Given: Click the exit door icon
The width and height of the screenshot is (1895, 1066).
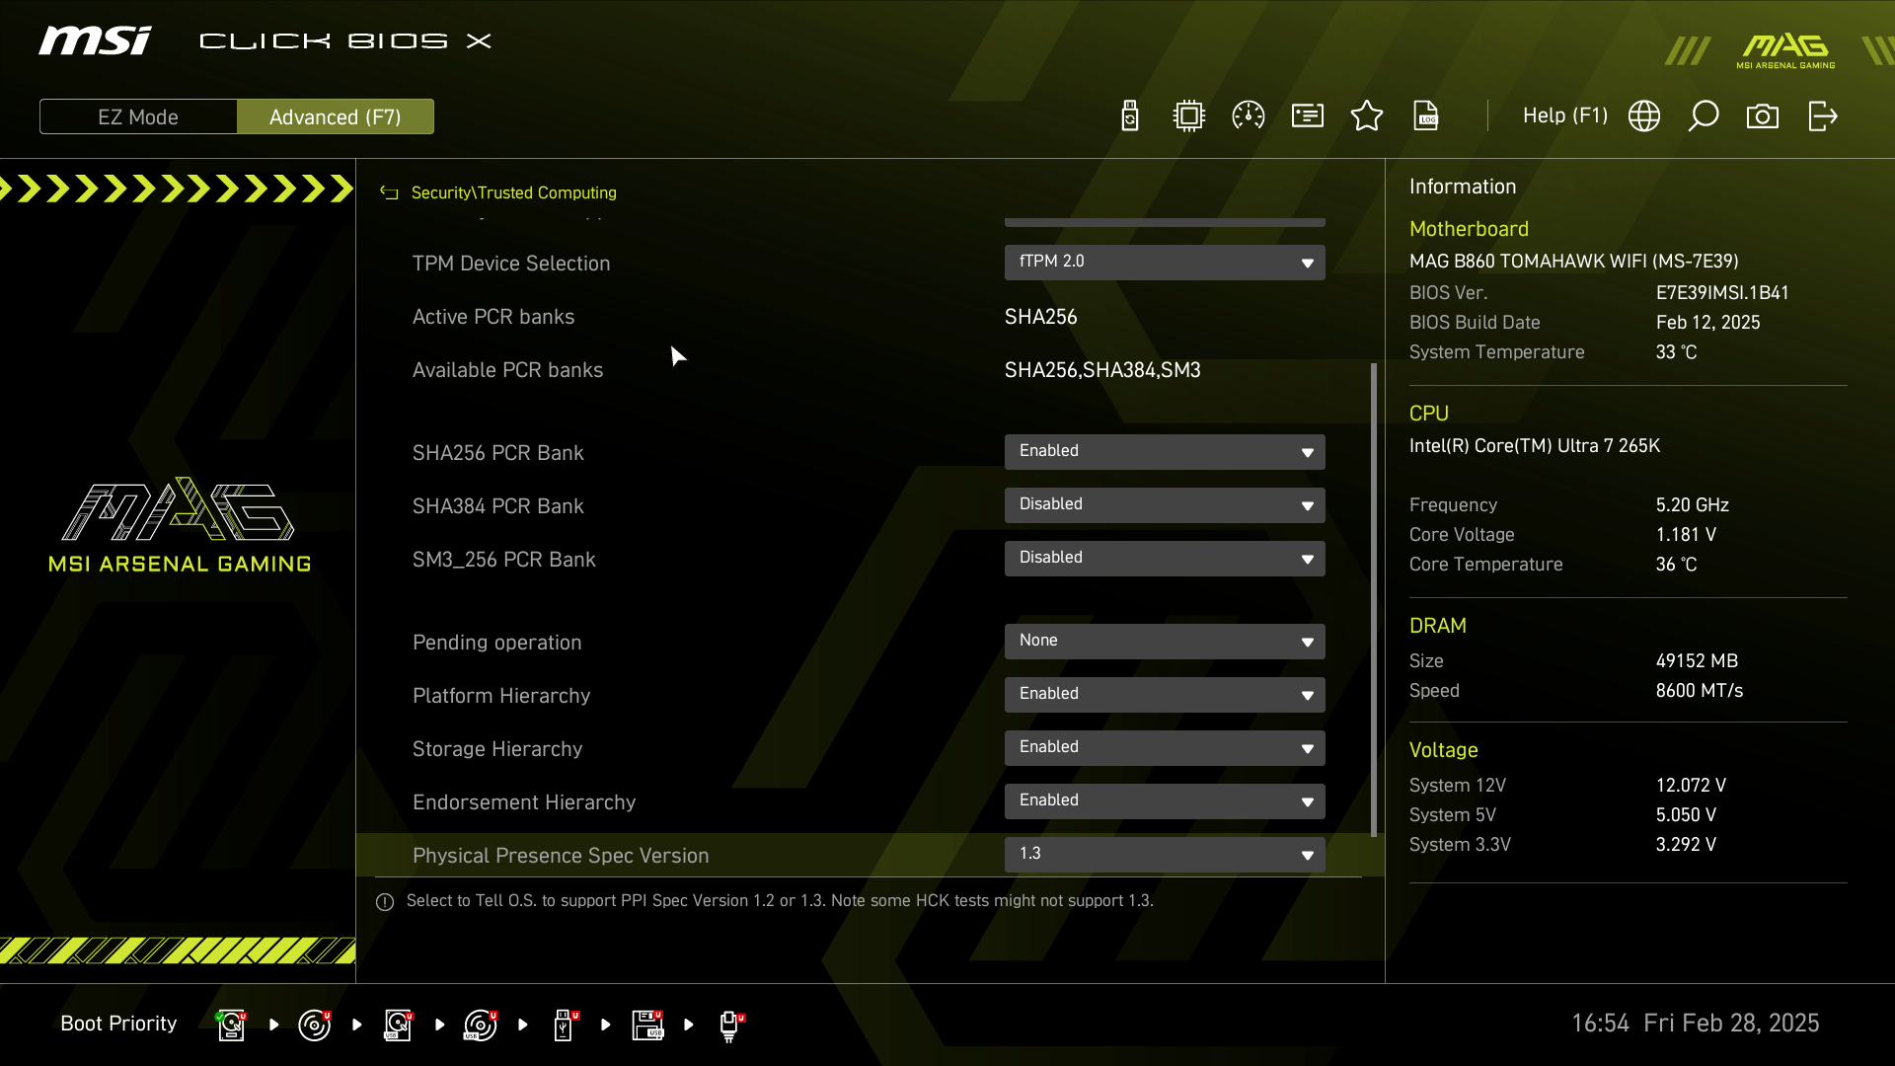Looking at the screenshot, I should point(1822,116).
